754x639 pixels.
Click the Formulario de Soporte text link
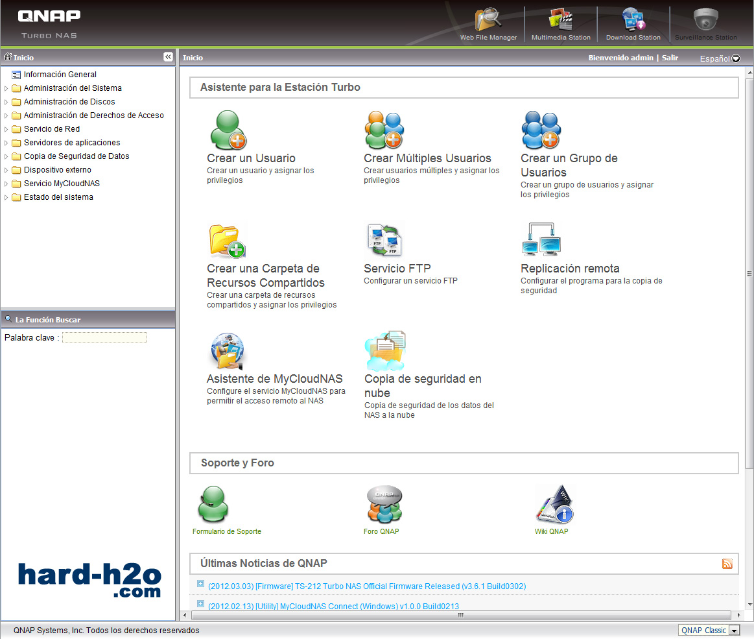click(x=226, y=531)
